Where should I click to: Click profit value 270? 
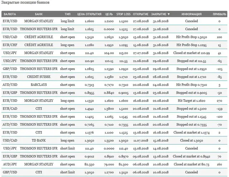coord(219,101)
